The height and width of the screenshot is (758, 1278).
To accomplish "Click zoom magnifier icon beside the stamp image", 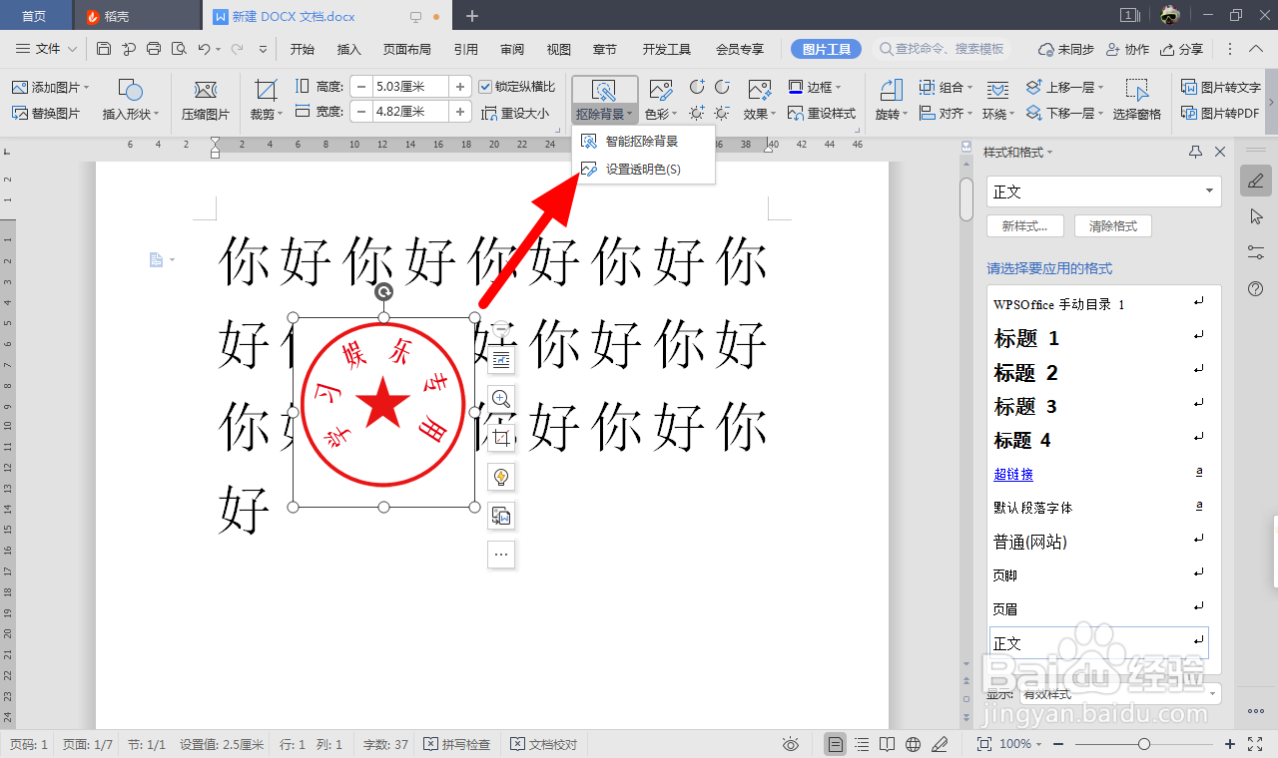I will tap(501, 399).
